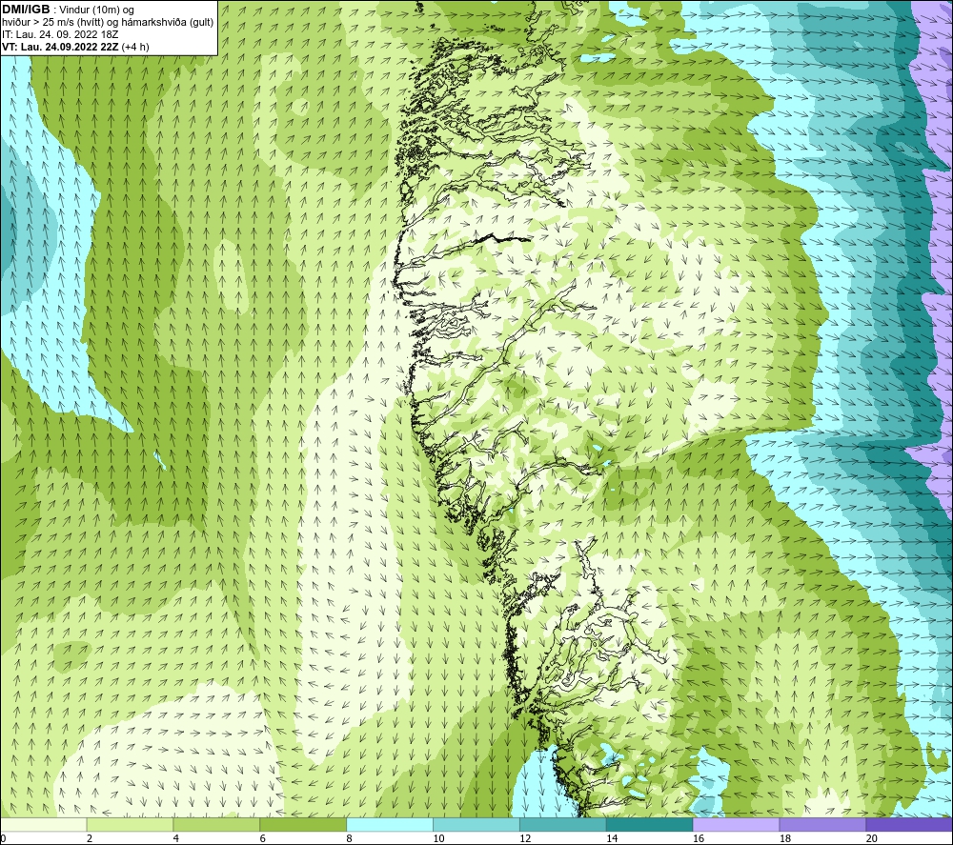Click the 14–16 m/s dark teal legend swatch
This screenshot has height=845, width=953.
point(650,824)
